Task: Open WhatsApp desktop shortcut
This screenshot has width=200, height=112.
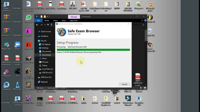Action: tap(28, 19)
